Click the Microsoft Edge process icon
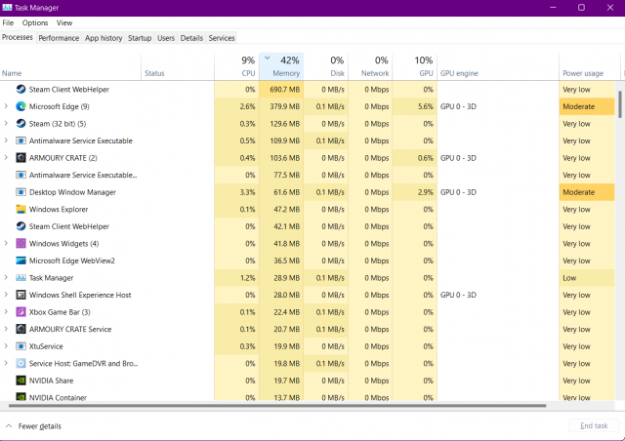625x441 pixels. [21, 106]
